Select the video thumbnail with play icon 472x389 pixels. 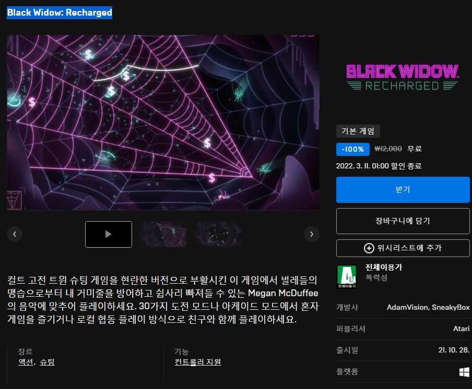pyautogui.click(x=109, y=234)
